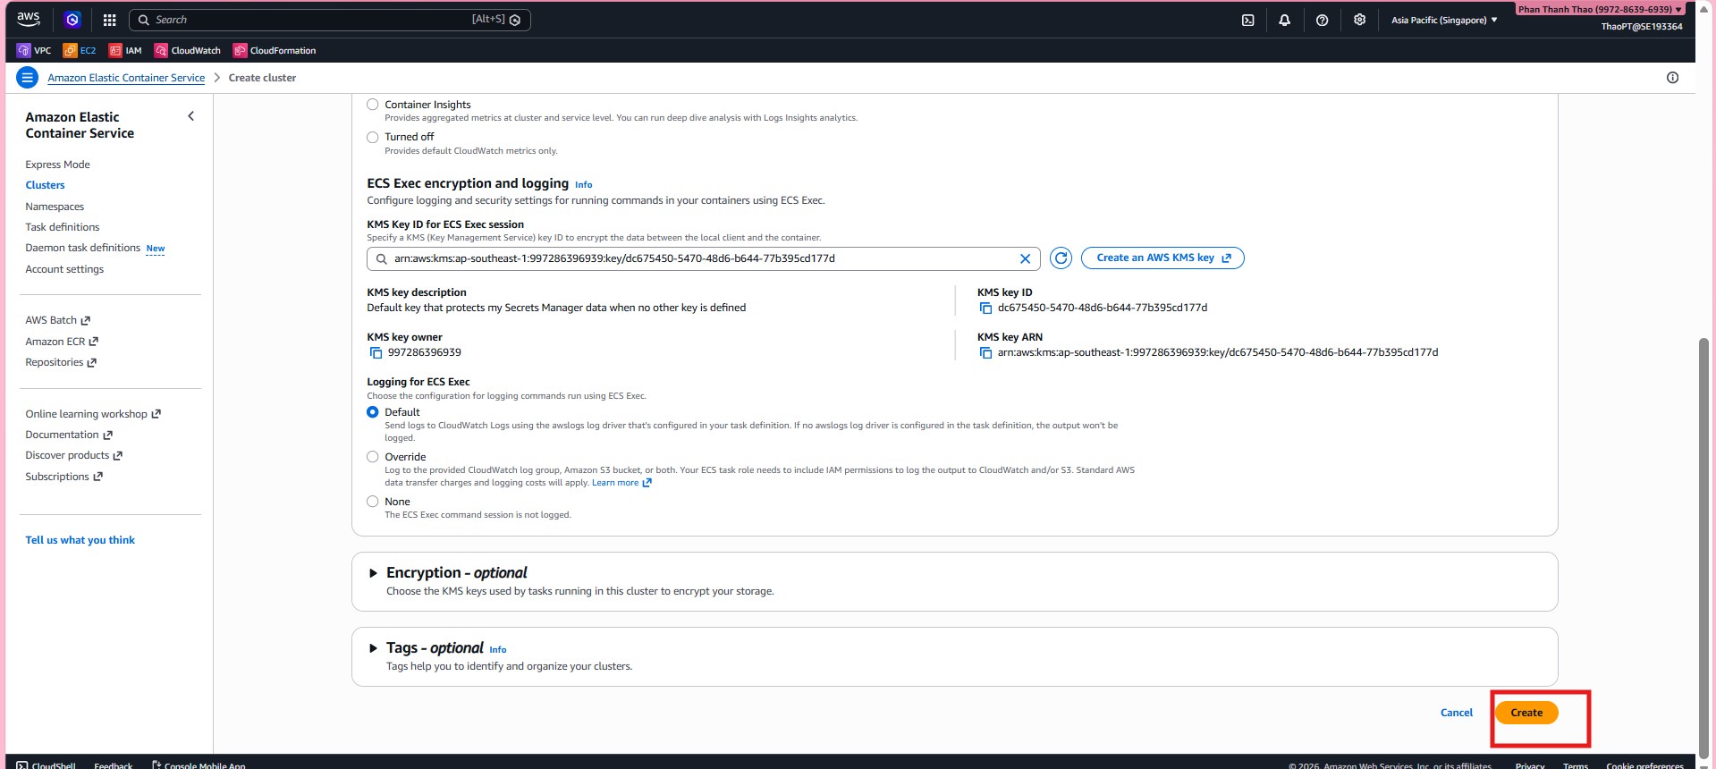This screenshot has width=1716, height=769.
Task: Open the help question mark icon
Action: pos(1322,20)
